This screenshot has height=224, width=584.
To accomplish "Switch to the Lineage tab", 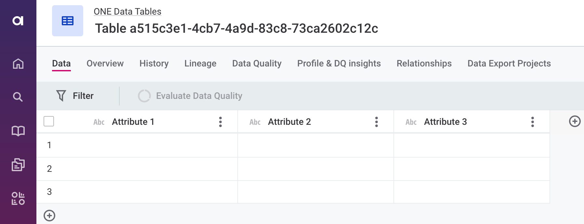I will tap(200, 64).
